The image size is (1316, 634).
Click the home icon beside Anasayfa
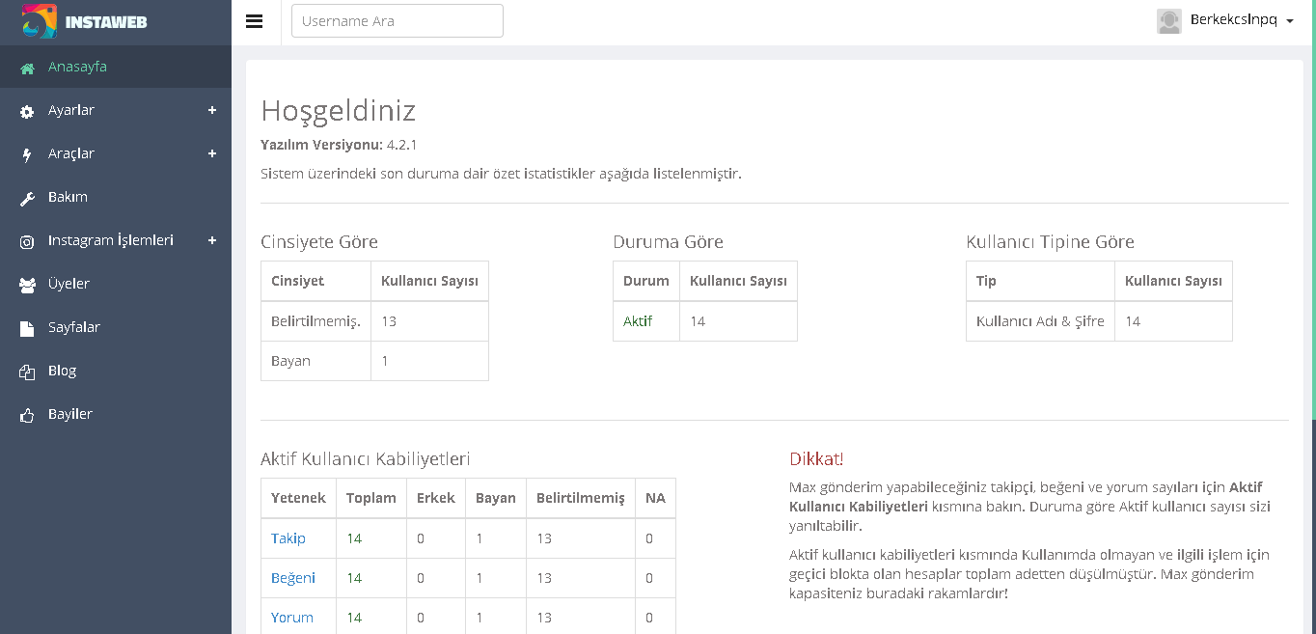point(27,69)
